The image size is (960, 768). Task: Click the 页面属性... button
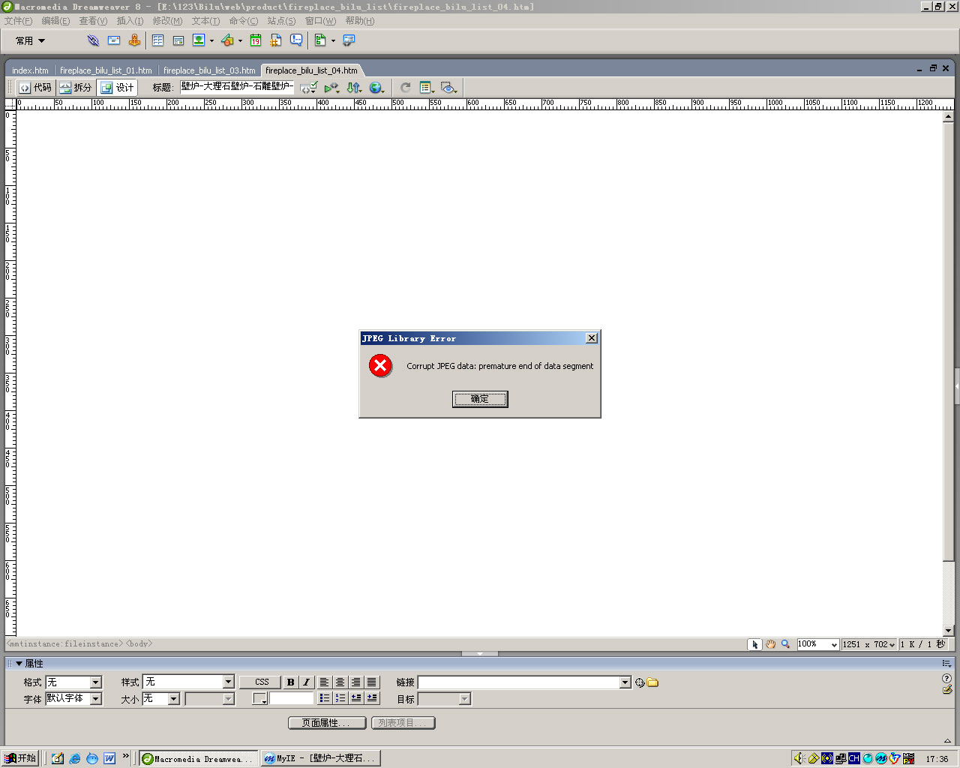[x=327, y=723]
